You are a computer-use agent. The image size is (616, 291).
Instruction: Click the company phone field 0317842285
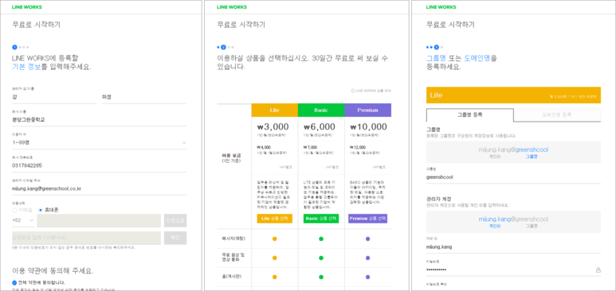point(100,165)
